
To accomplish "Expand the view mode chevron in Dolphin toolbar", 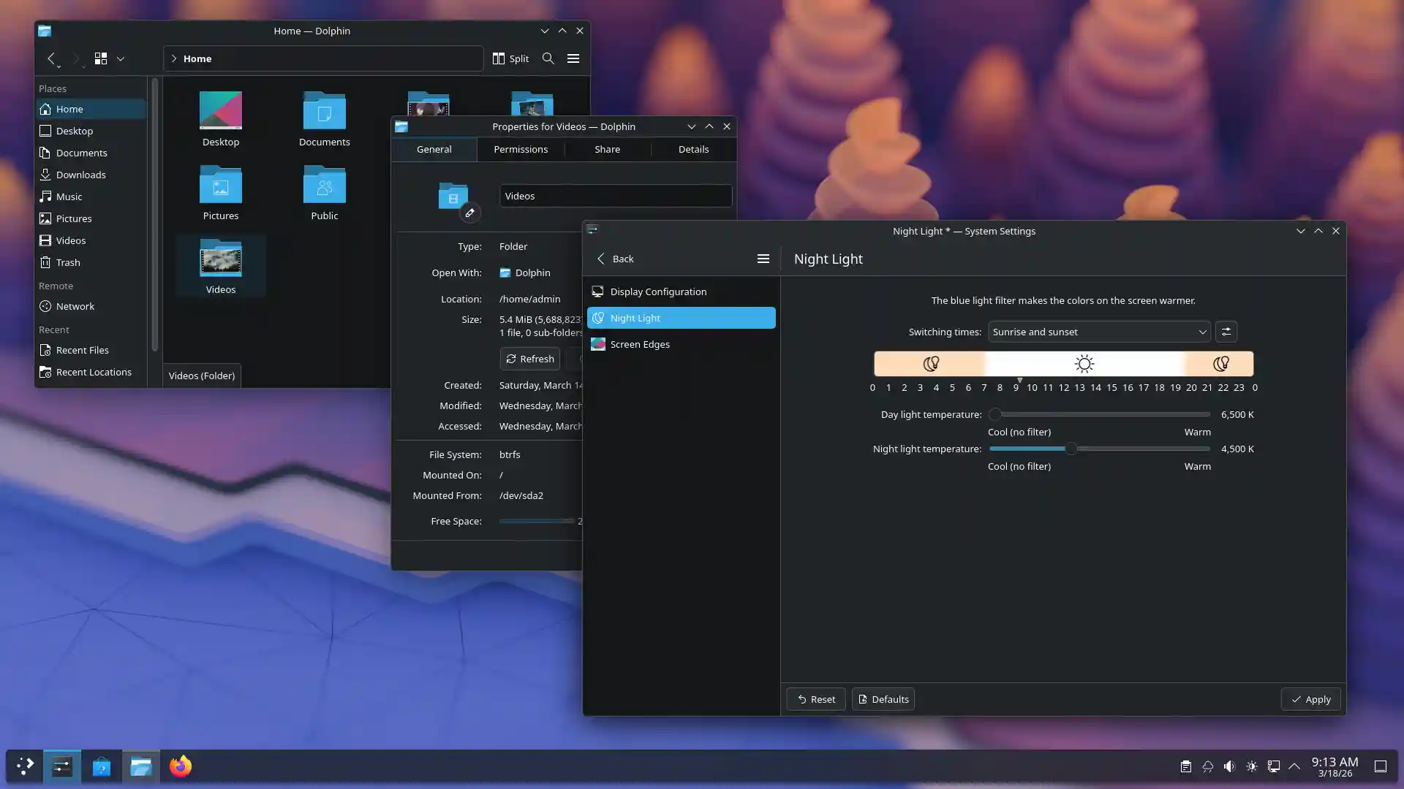I will 121,58.
